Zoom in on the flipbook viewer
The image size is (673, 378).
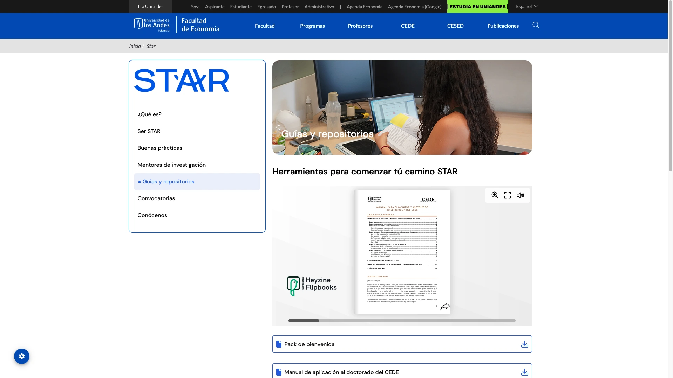495,195
